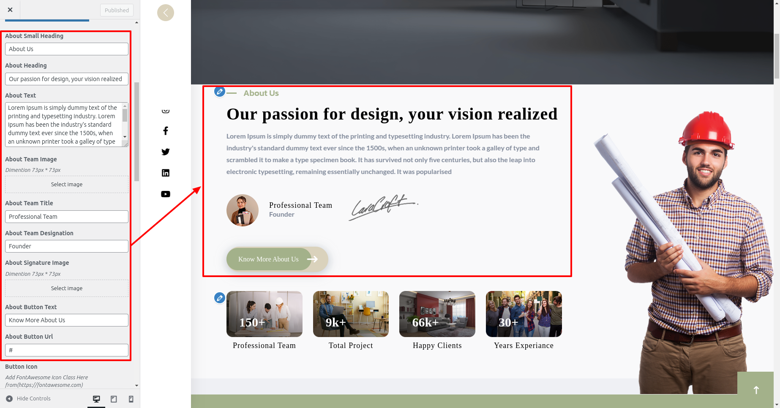Switch to desktop preview icon
The height and width of the screenshot is (408, 780).
pos(96,399)
